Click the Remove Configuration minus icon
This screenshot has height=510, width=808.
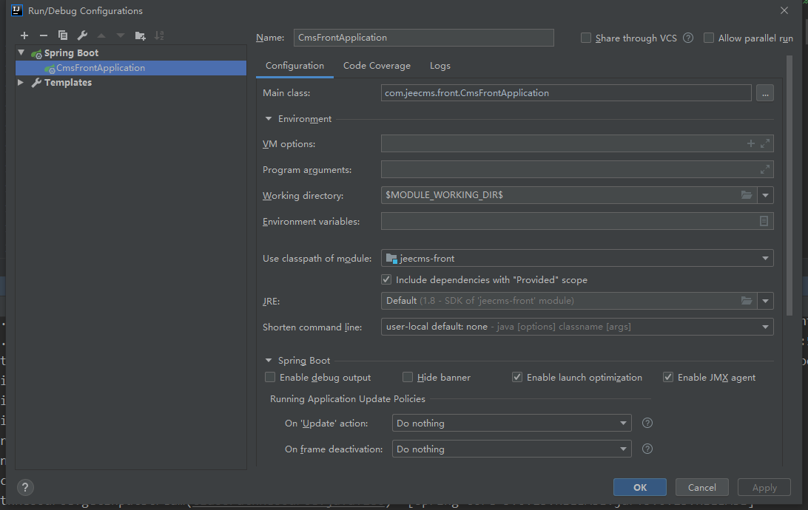tap(44, 35)
